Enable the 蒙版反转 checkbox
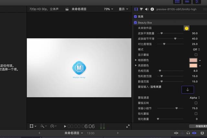This screenshot has width=207, height=138. (196, 103)
